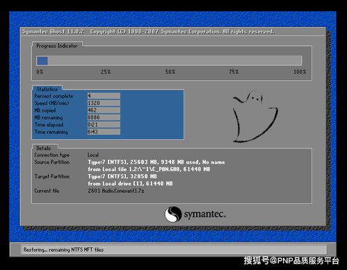
Task: Click the Current file name text
Action: pos(116,191)
